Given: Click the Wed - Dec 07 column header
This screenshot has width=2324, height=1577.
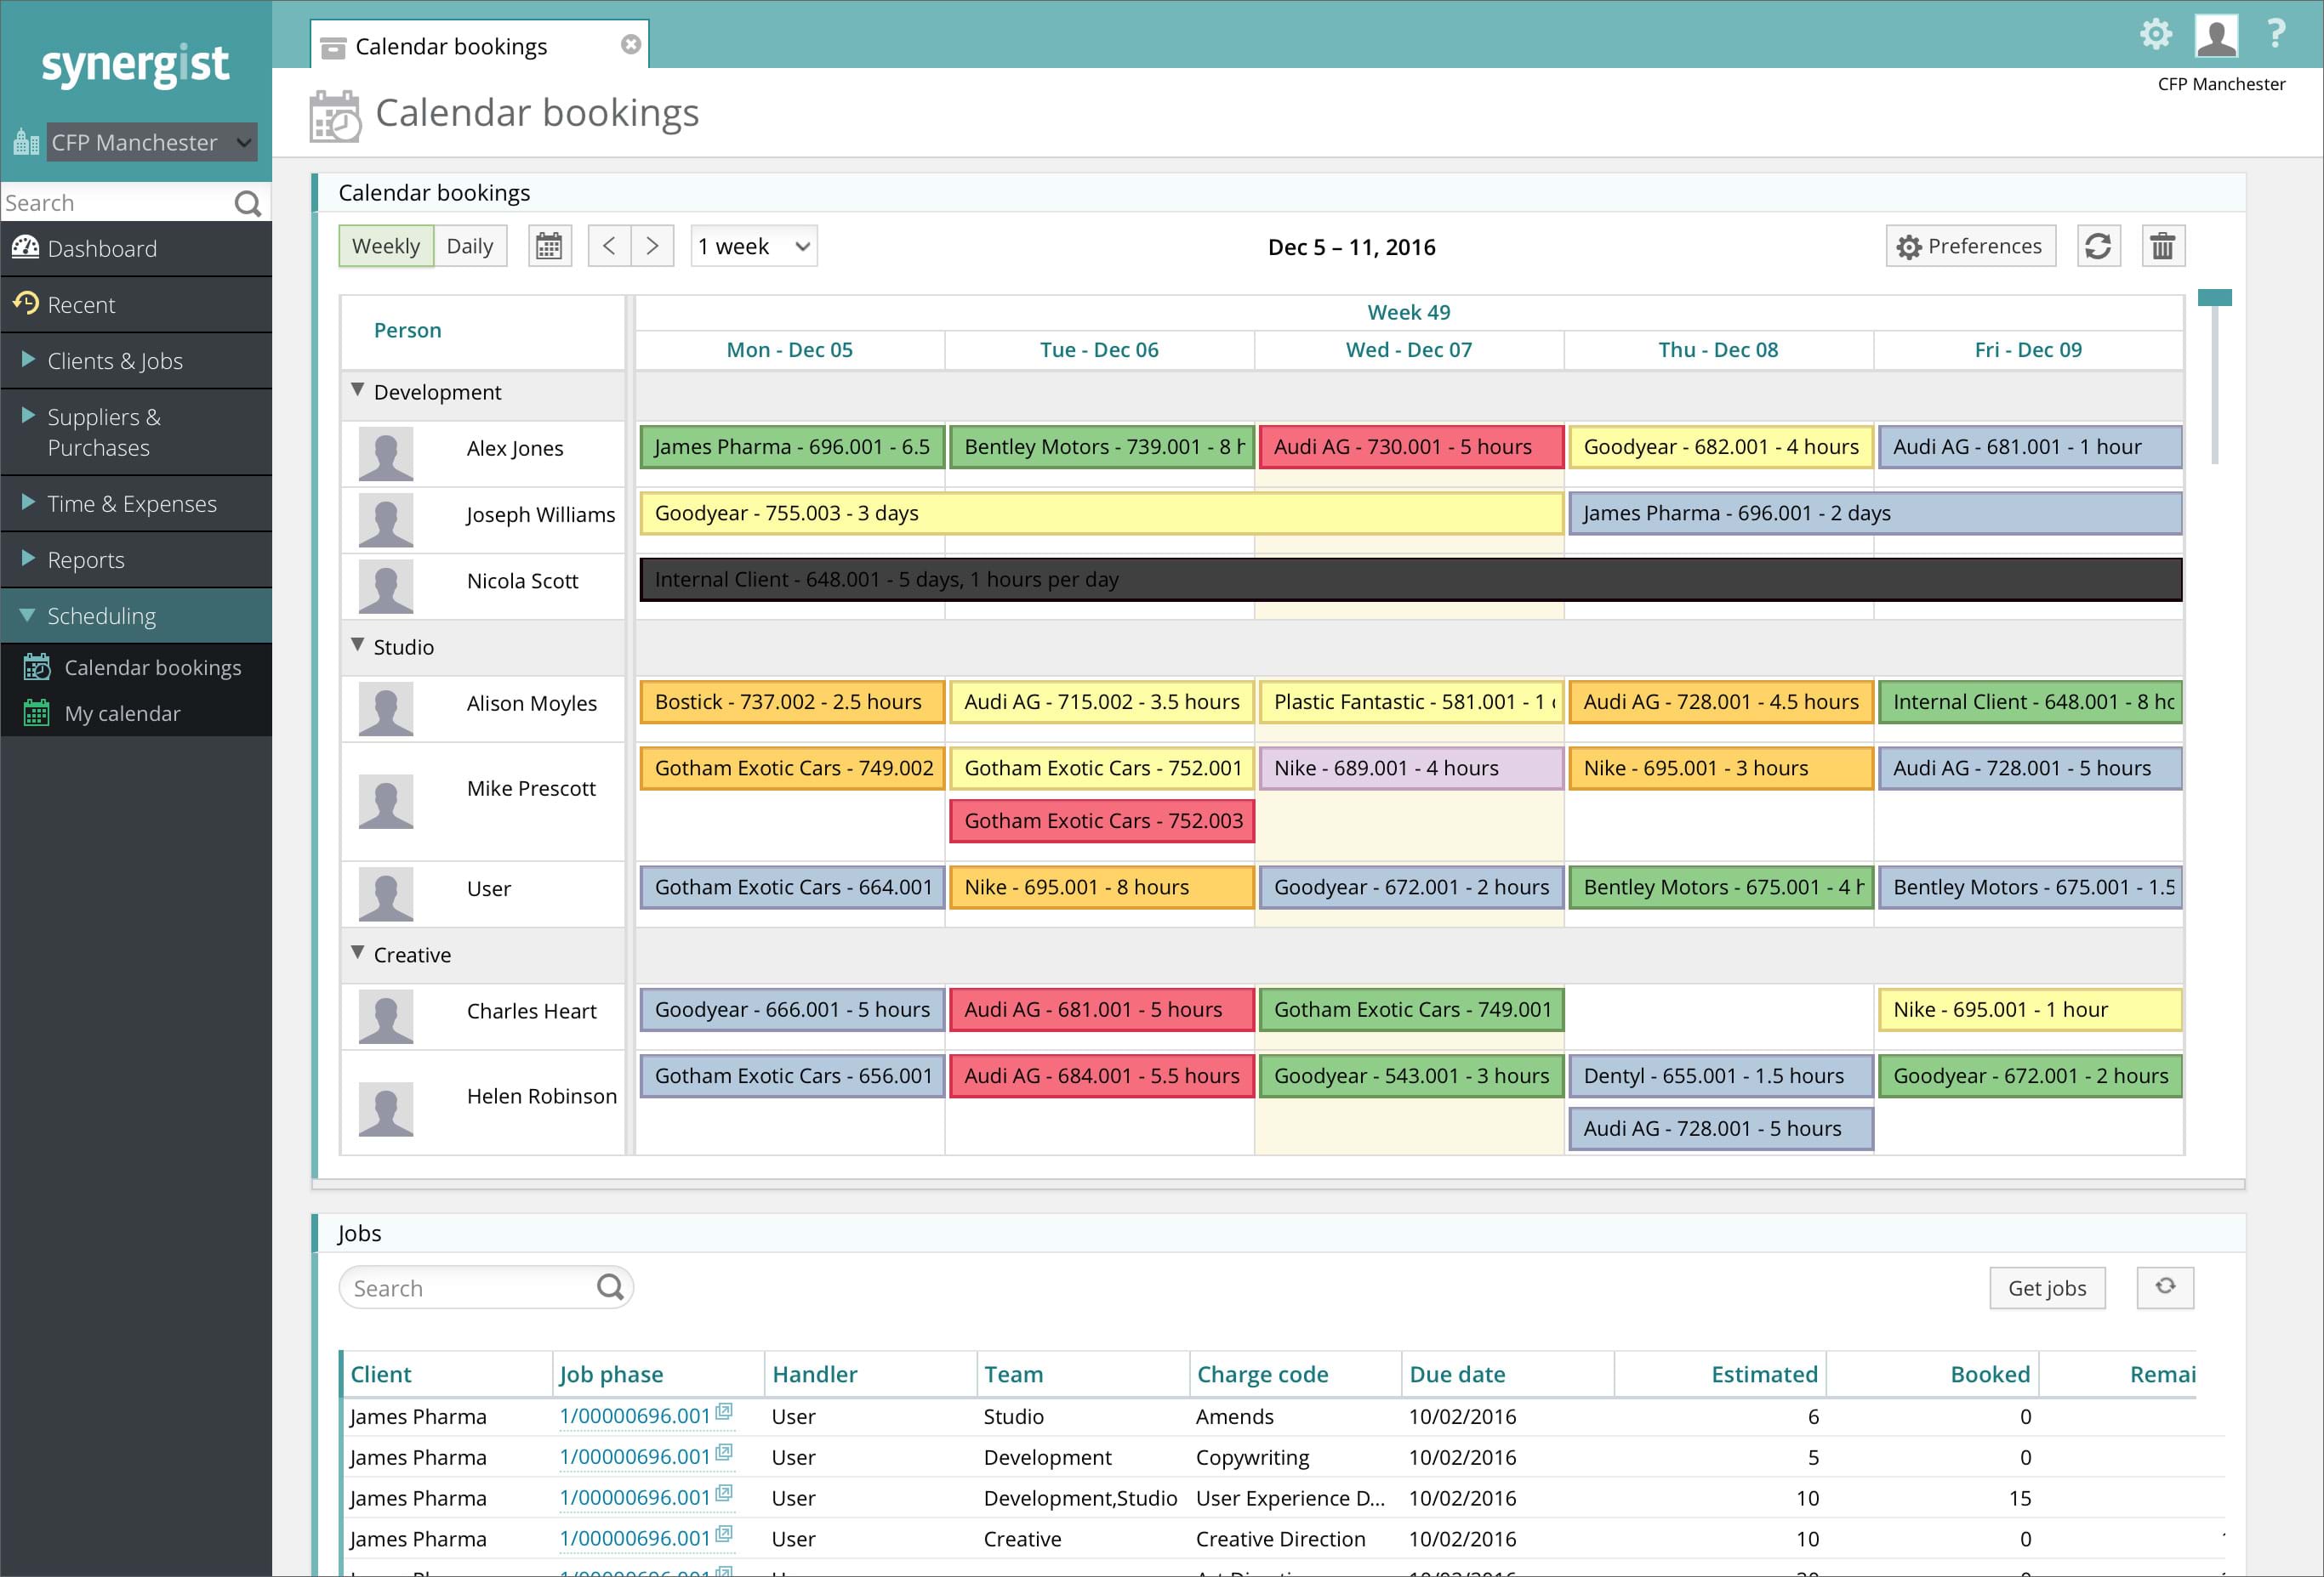Looking at the screenshot, I should [1409, 349].
